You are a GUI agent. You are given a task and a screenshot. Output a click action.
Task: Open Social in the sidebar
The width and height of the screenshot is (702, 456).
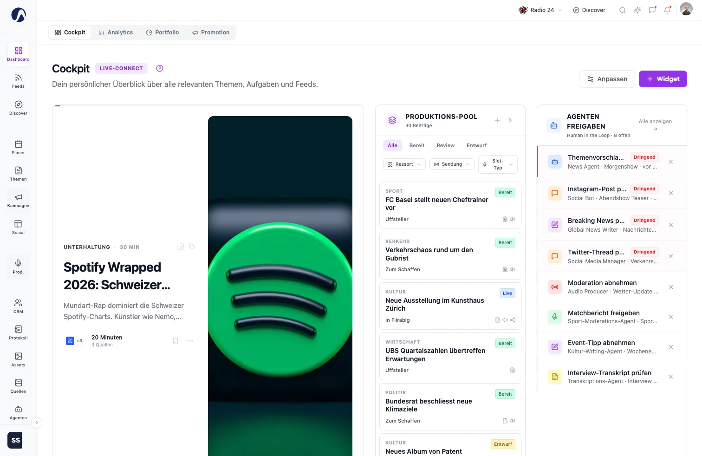pos(19,227)
